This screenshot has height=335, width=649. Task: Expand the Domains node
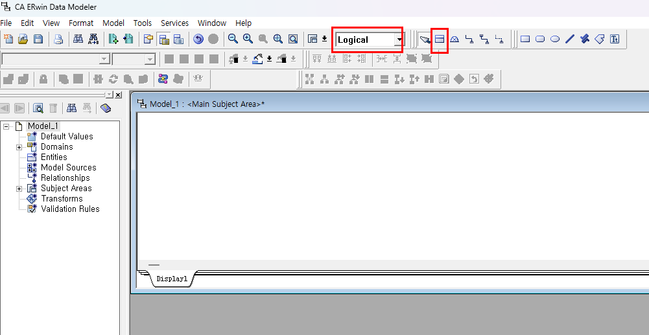tap(19, 147)
